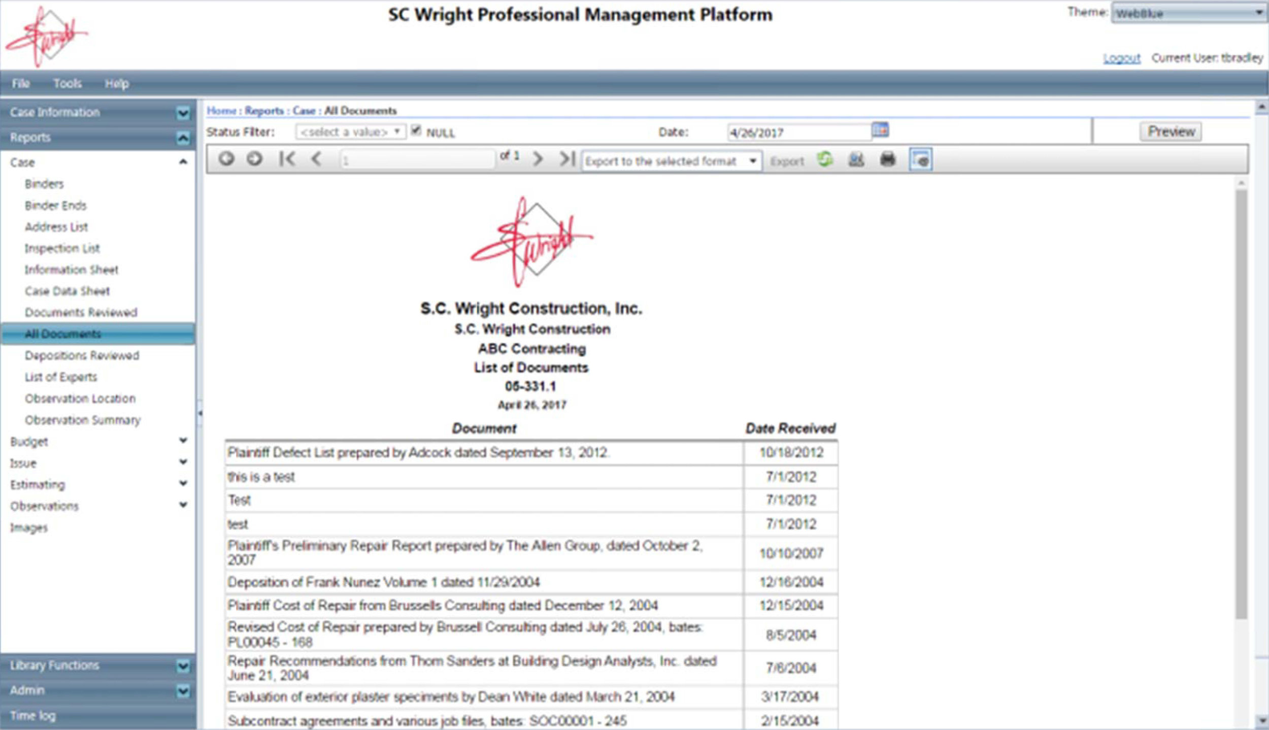Click the green refresh report icon
This screenshot has height=730, width=1269.
(x=825, y=159)
